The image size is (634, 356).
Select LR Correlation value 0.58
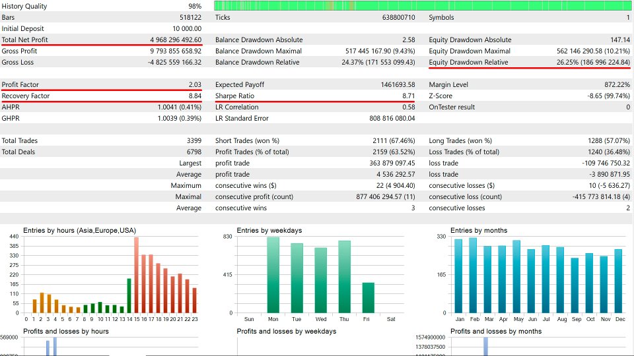408,107
